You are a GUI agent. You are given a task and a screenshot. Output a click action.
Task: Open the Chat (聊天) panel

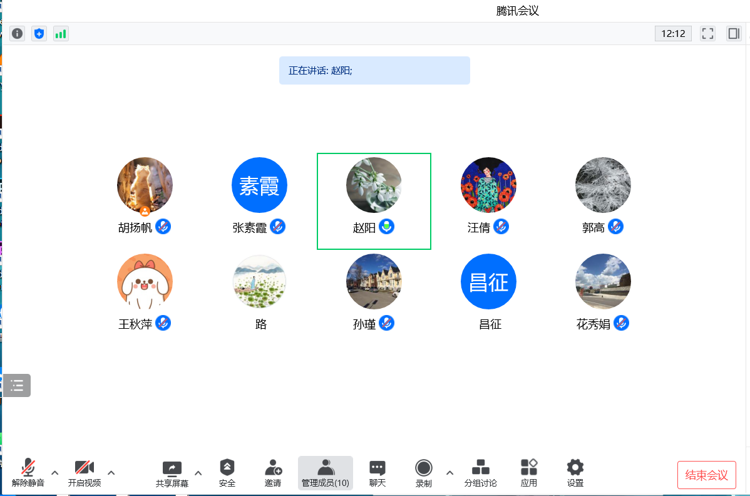377,473
